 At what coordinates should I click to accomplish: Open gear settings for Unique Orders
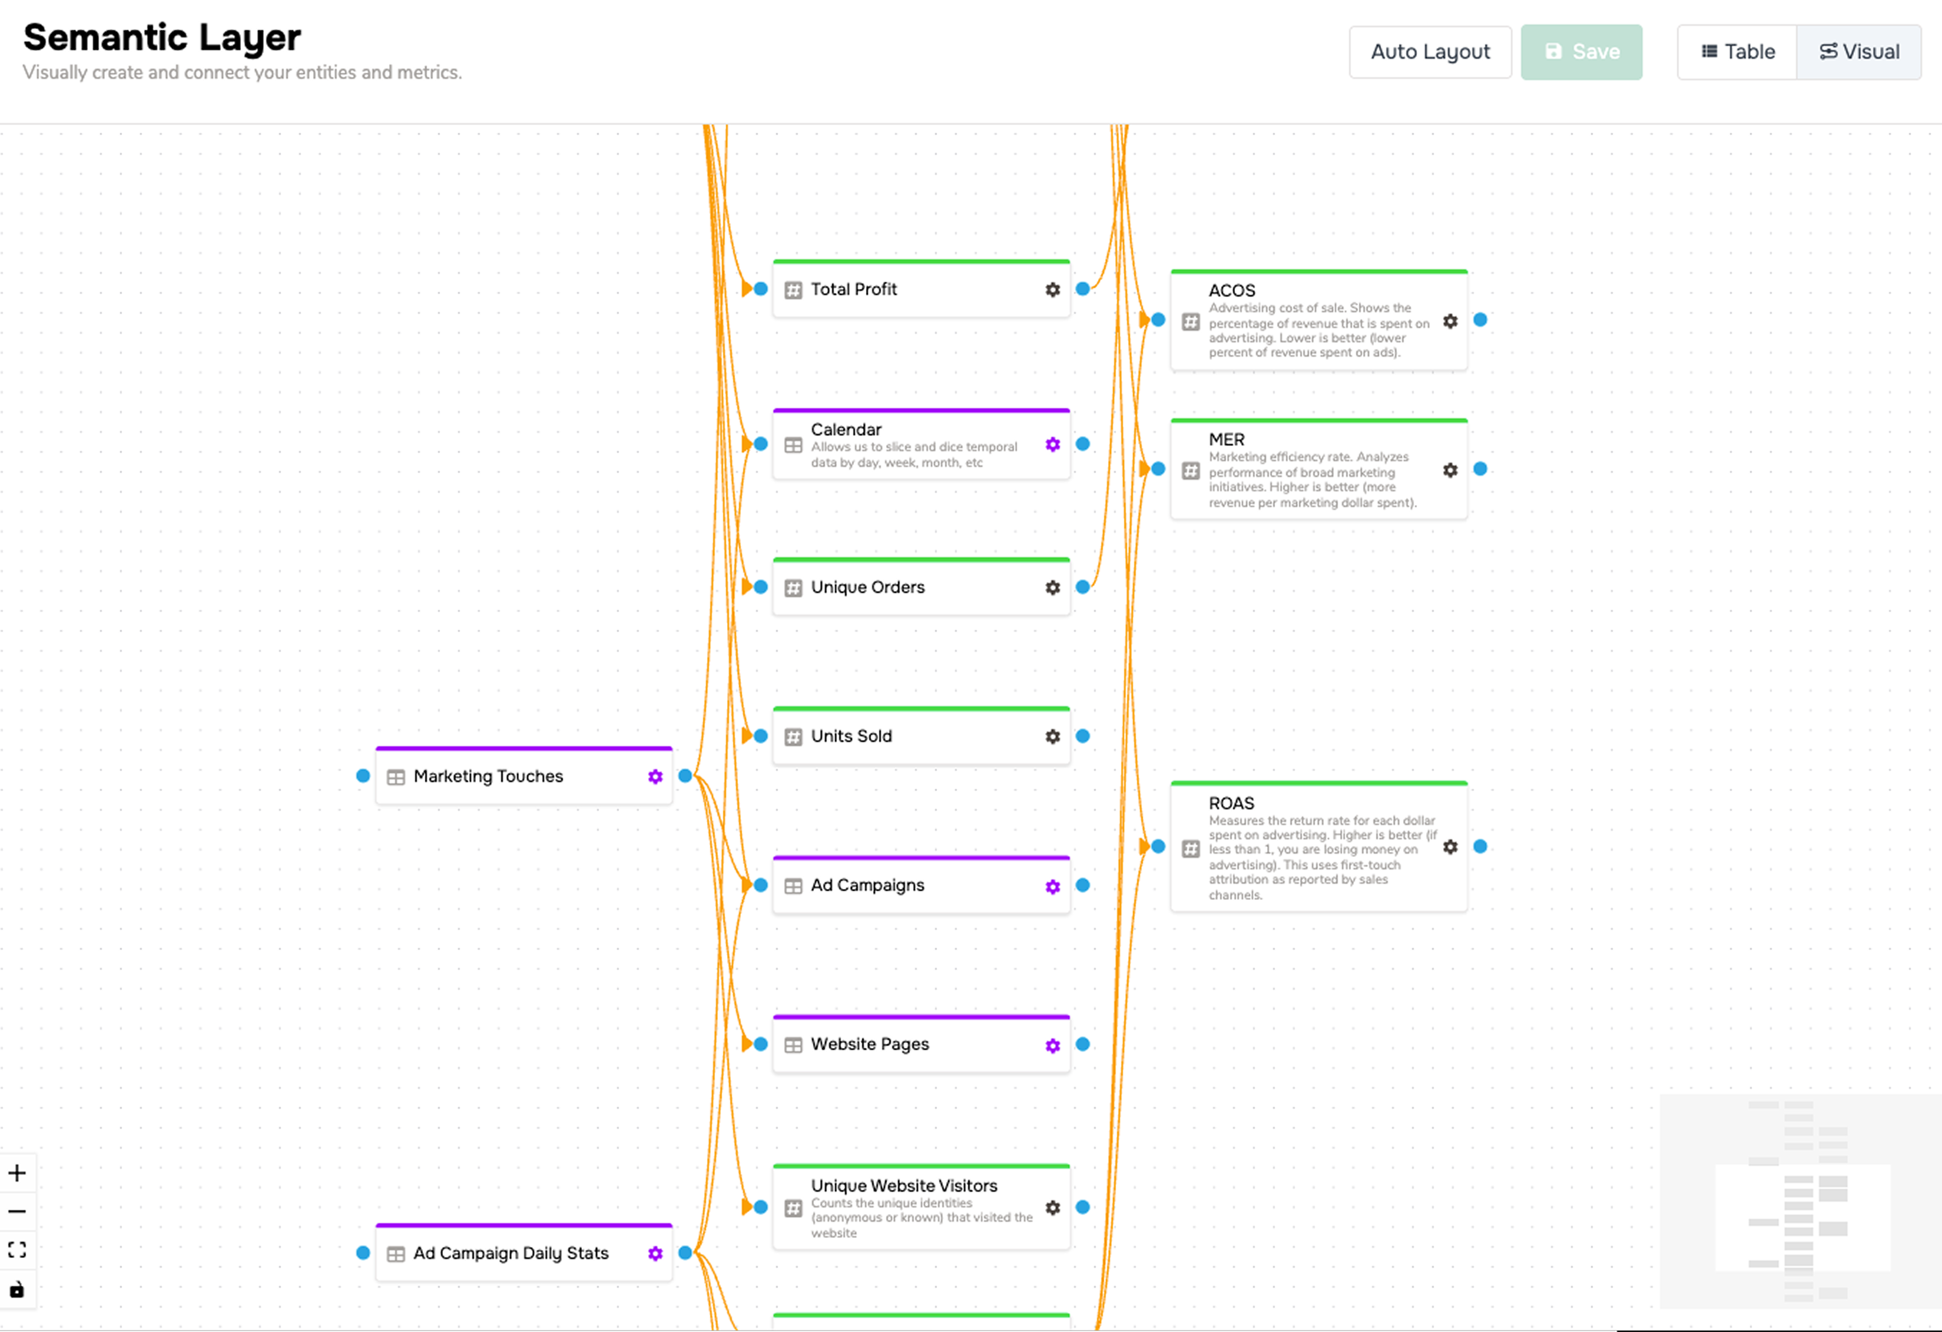1052,587
